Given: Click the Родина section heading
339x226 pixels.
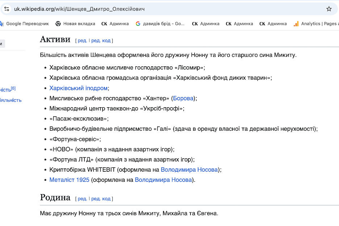Looking at the screenshot, I should 55,198.
